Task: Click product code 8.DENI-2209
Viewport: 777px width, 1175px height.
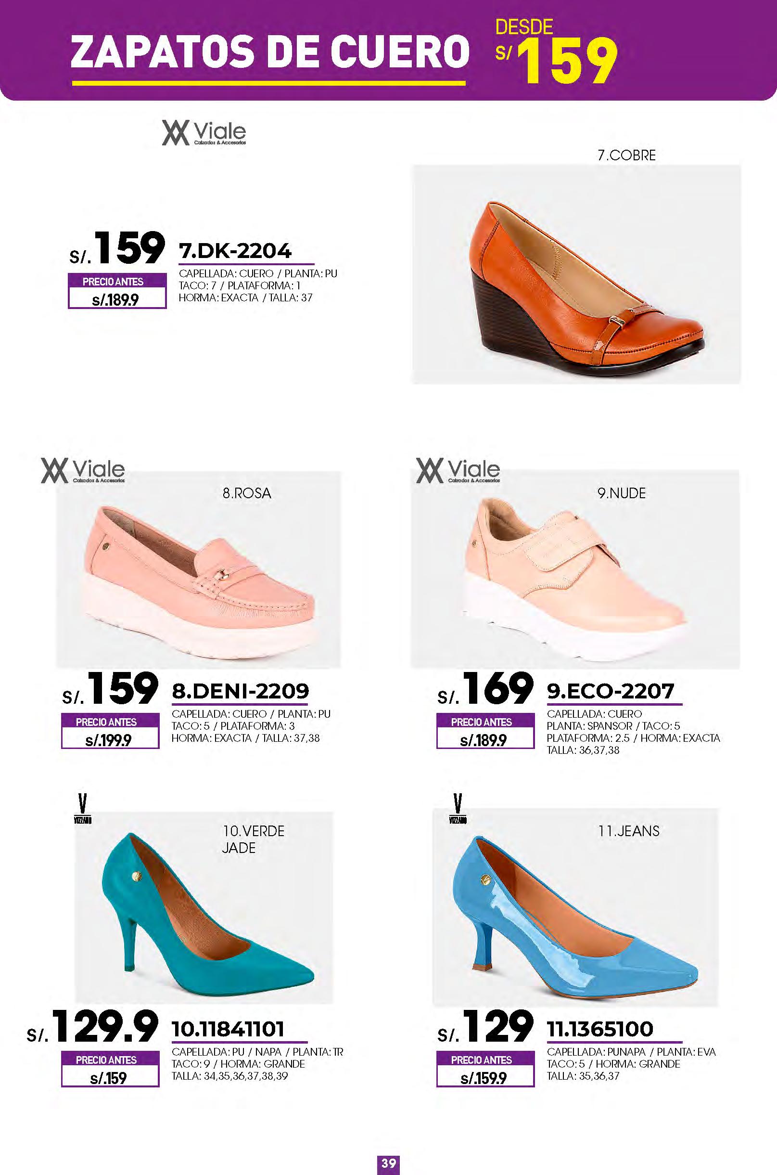Action: click(x=241, y=691)
